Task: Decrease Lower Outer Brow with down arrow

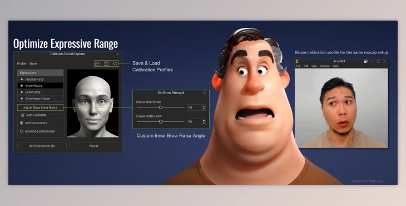Action: 204,123
